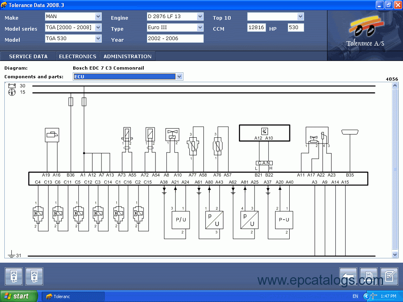The width and height of the screenshot is (403, 302).
Task: Click the HP field showing 530
Action: pyautogui.click(x=296, y=28)
